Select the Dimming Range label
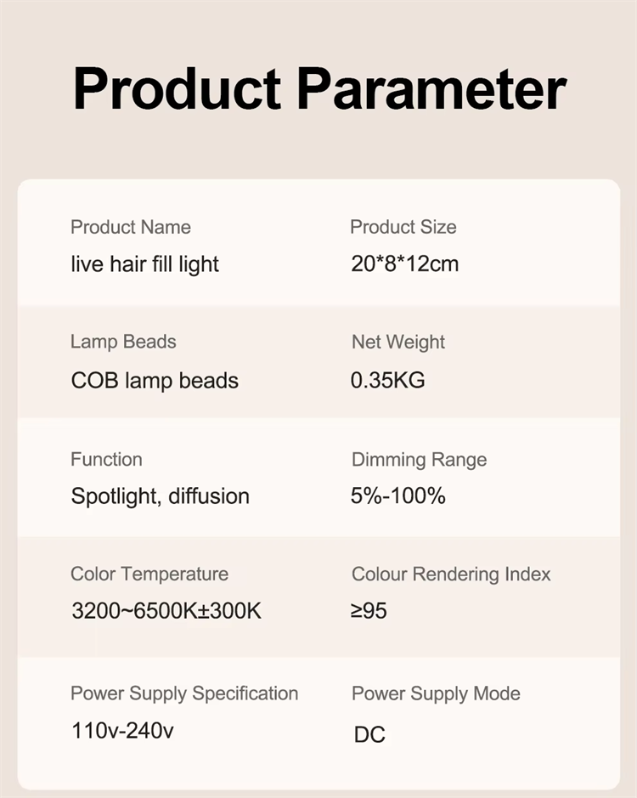 click(x=420, y=460)
